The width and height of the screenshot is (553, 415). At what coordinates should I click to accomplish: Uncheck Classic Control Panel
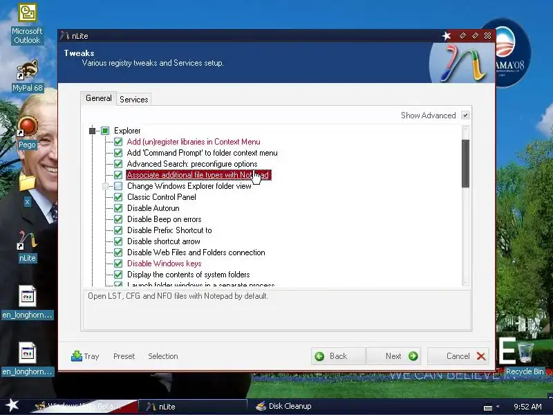(x=118, y=197)
